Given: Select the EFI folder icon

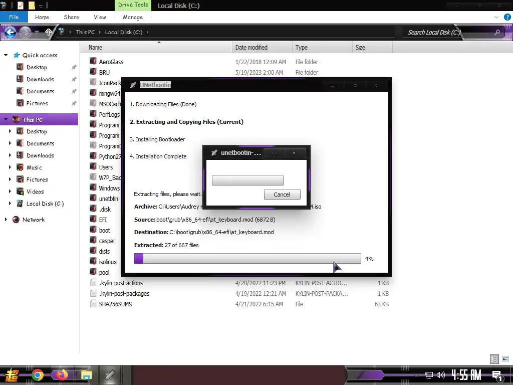Looking at the screenshot, I should point(93,219).
